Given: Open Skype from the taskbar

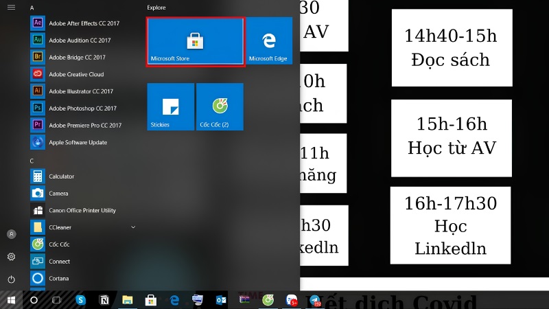Looking at the screenshot, I should (80, 300).
